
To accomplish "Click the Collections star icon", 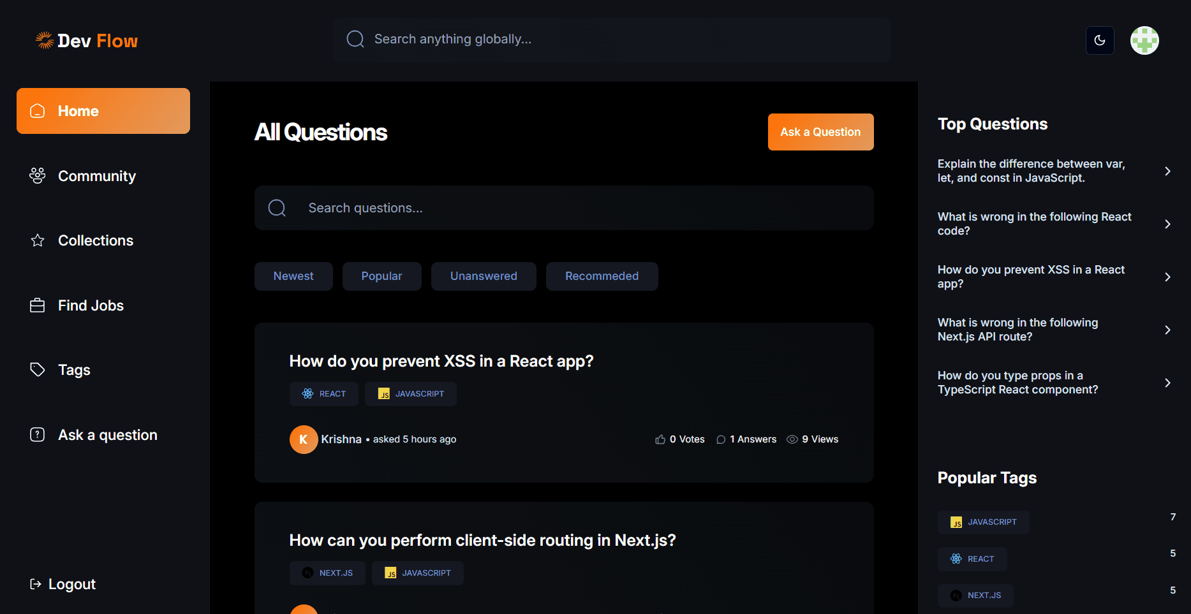I will pyautogui.click(x=38, y=240).
